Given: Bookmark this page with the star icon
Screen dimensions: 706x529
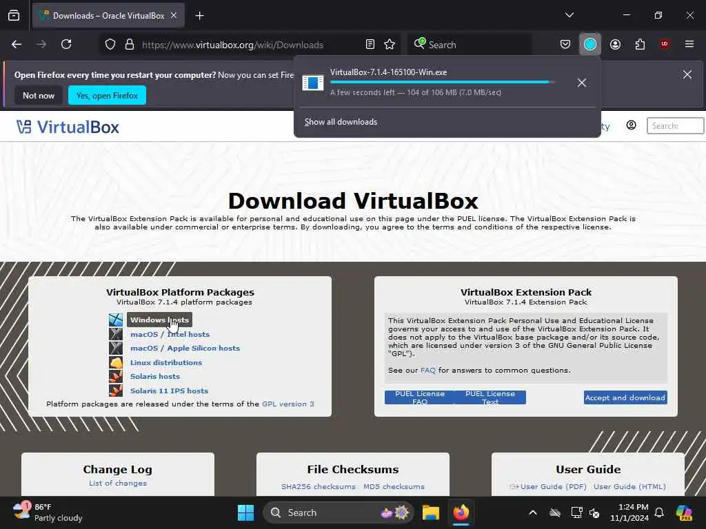Looking at the screenshot, I should point(390,45).
